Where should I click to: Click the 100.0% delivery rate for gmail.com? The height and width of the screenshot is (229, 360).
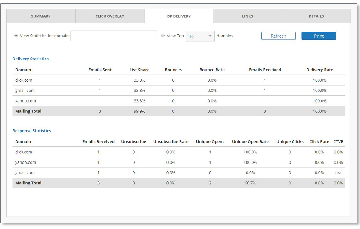coord(320,91)
